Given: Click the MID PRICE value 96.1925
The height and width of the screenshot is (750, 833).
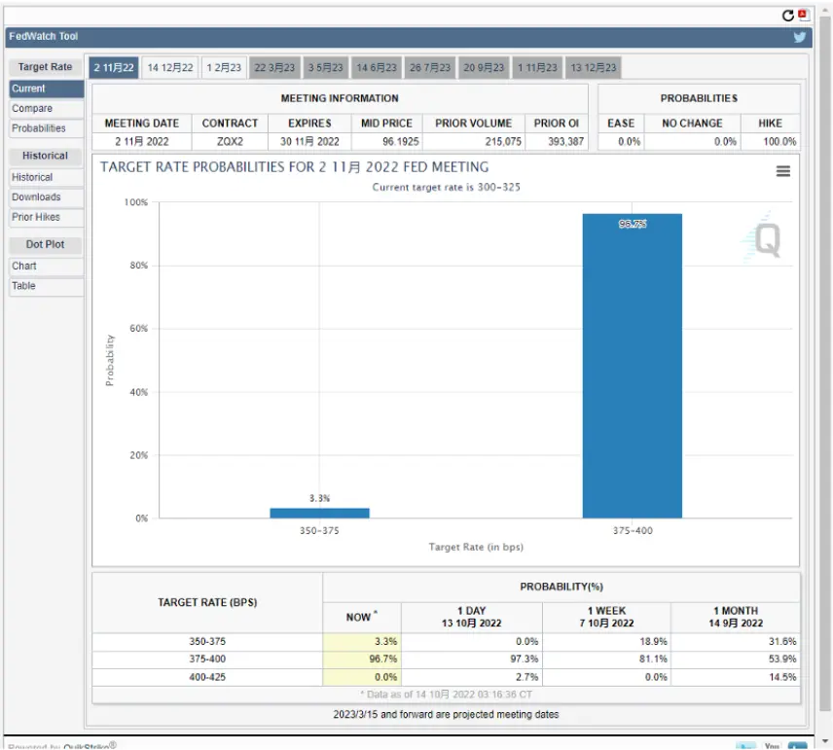Looking at the screenshot, I should point(401,142).
